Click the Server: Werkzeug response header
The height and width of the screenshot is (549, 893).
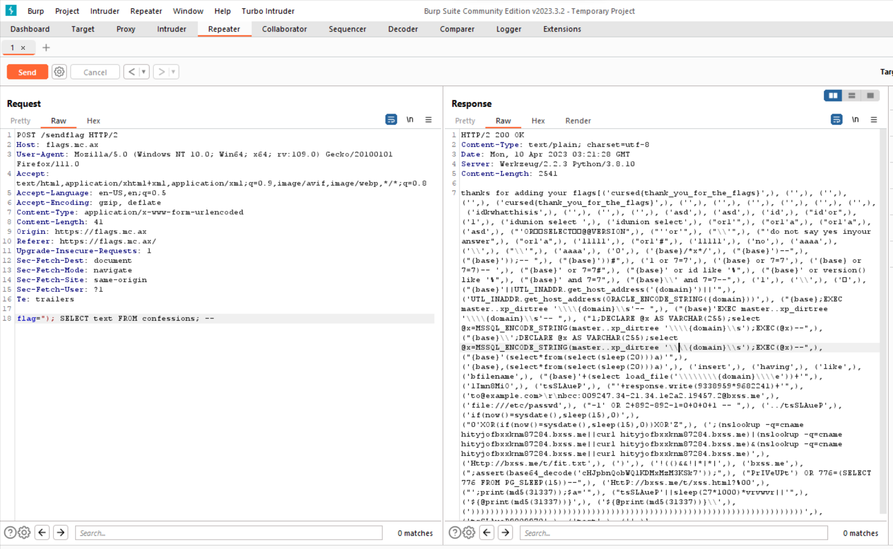pos(548,164)
